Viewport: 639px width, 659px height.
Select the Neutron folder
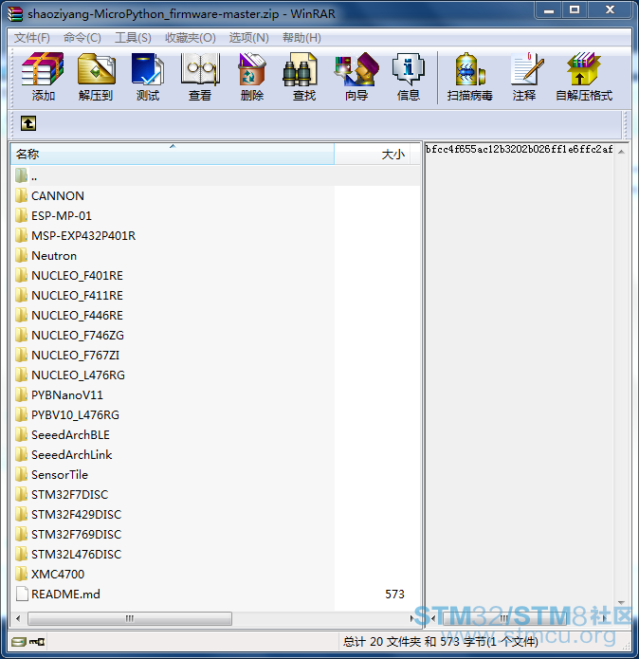[46, 255]
